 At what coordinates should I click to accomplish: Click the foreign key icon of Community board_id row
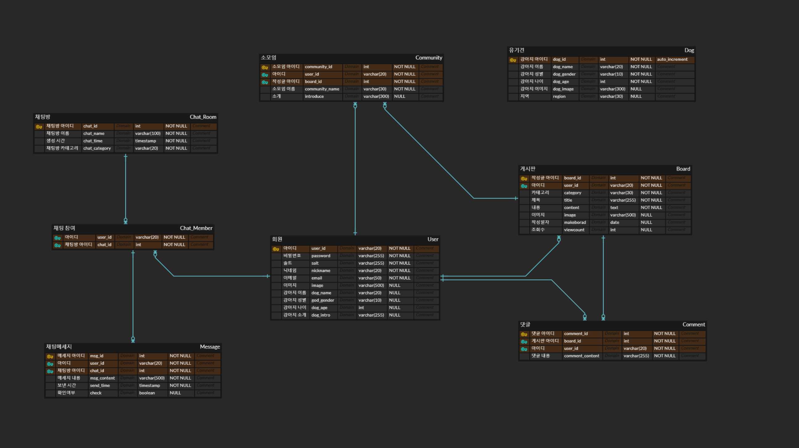pos(264,82)
